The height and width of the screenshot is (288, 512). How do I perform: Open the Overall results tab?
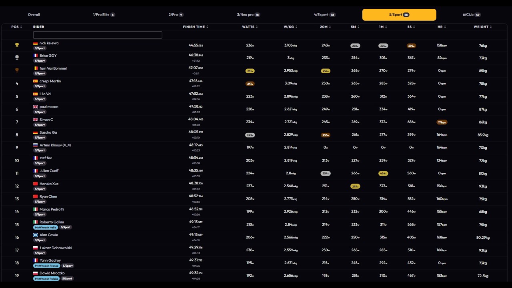pos(34,15)
